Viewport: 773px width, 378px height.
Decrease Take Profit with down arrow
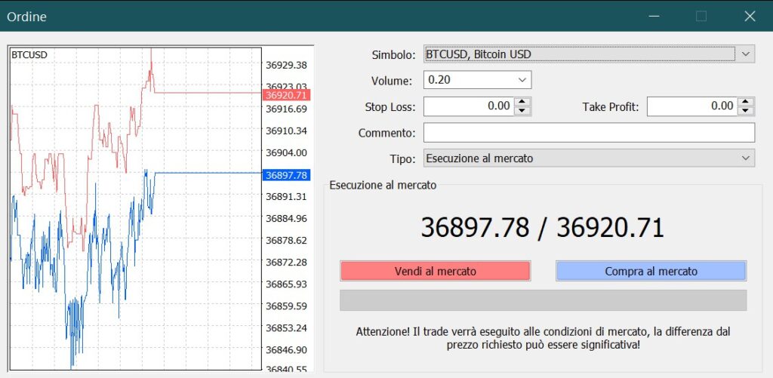click(x=746, y=111)
